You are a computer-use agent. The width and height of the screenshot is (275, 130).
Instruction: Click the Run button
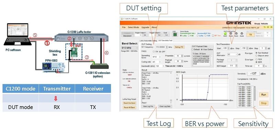pos(264,95)
